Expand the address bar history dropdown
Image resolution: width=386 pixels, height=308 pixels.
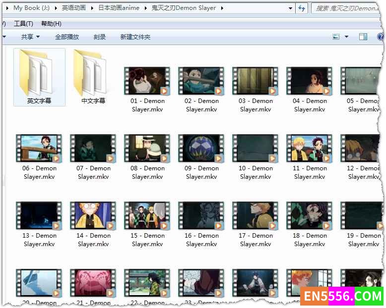[290, 8]
